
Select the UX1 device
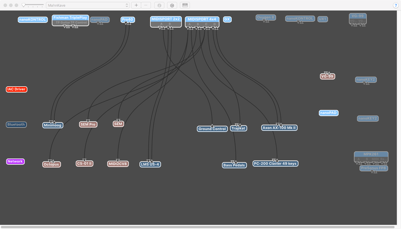pyautogui.click(x=323, y=19)
